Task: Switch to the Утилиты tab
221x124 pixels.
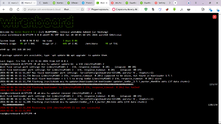Action: pos(87,3)
